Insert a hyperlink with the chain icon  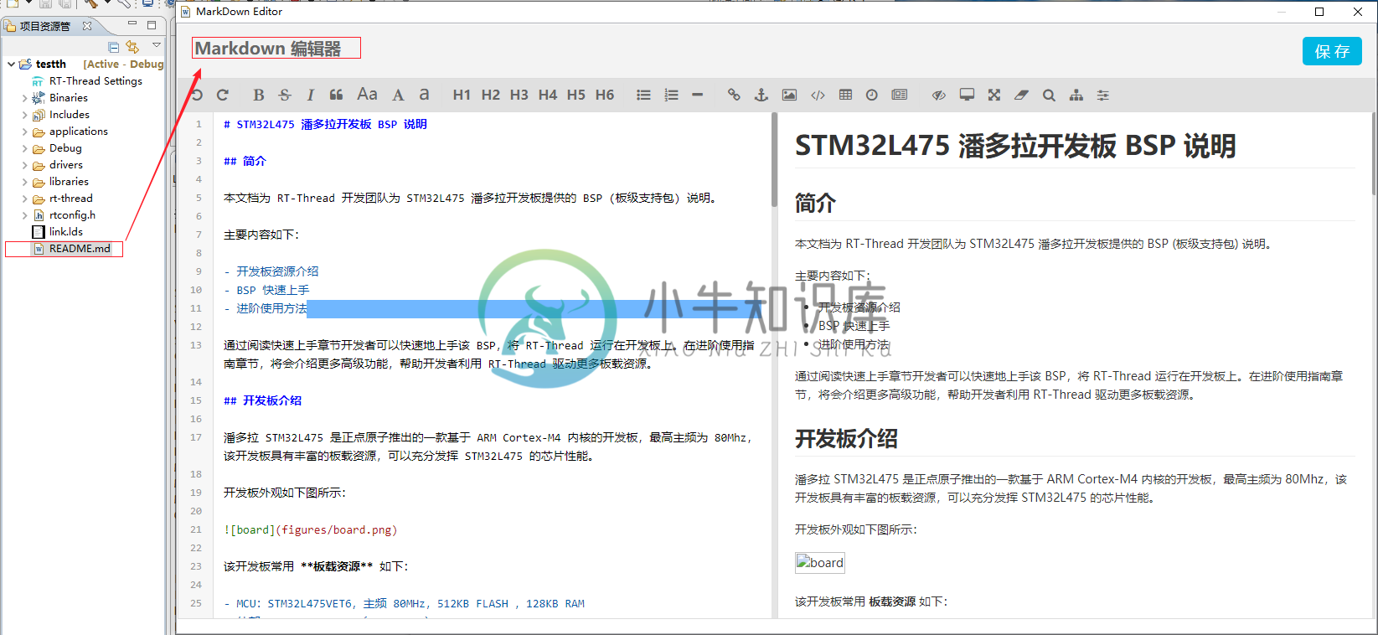click(x=734, y=95)
